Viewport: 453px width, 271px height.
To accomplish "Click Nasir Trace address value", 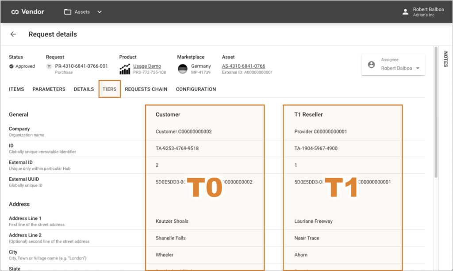I will pos(307,238).
